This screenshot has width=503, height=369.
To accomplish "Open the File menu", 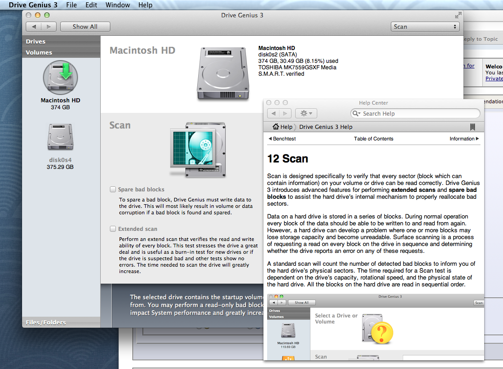I will (x=72, y=5).
